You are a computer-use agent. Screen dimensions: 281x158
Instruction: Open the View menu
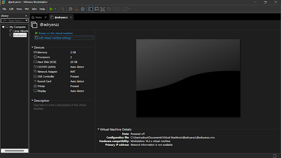point(19,9)
